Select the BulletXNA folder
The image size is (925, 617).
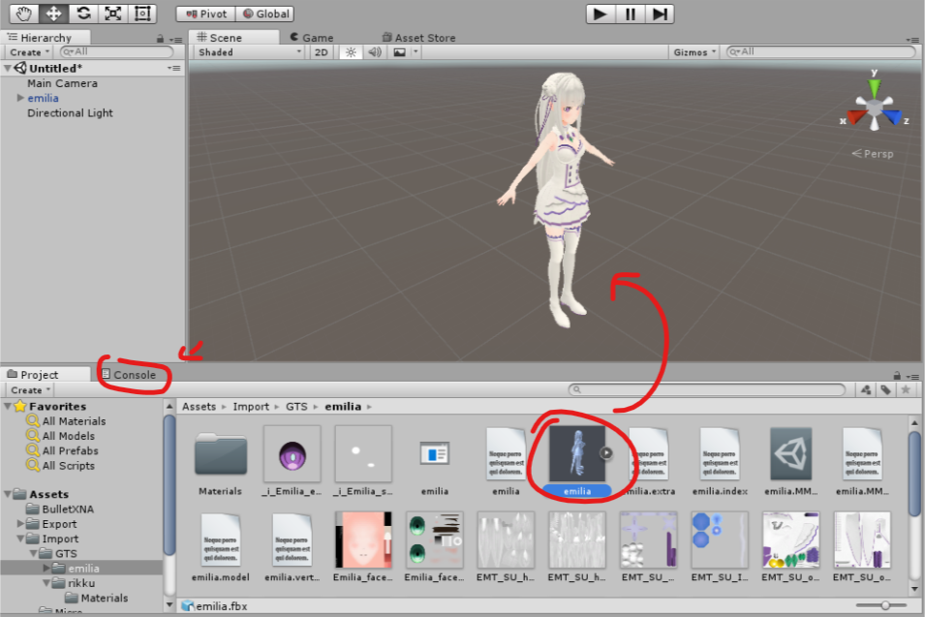point(67,509)
